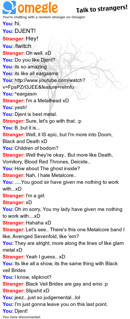Click the 'Djent is best metal.' message
This screenshot has width=130, height=319.
(x=36, y=114)
